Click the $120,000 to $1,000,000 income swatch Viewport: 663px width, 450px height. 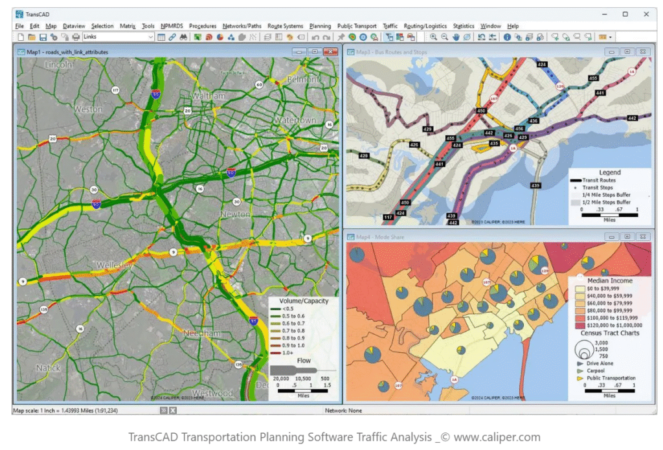pos(579,326)
